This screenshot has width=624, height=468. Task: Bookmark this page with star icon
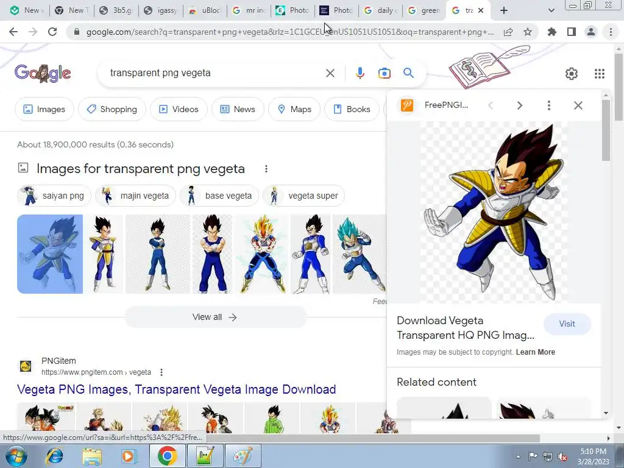[x=528, y=32]
